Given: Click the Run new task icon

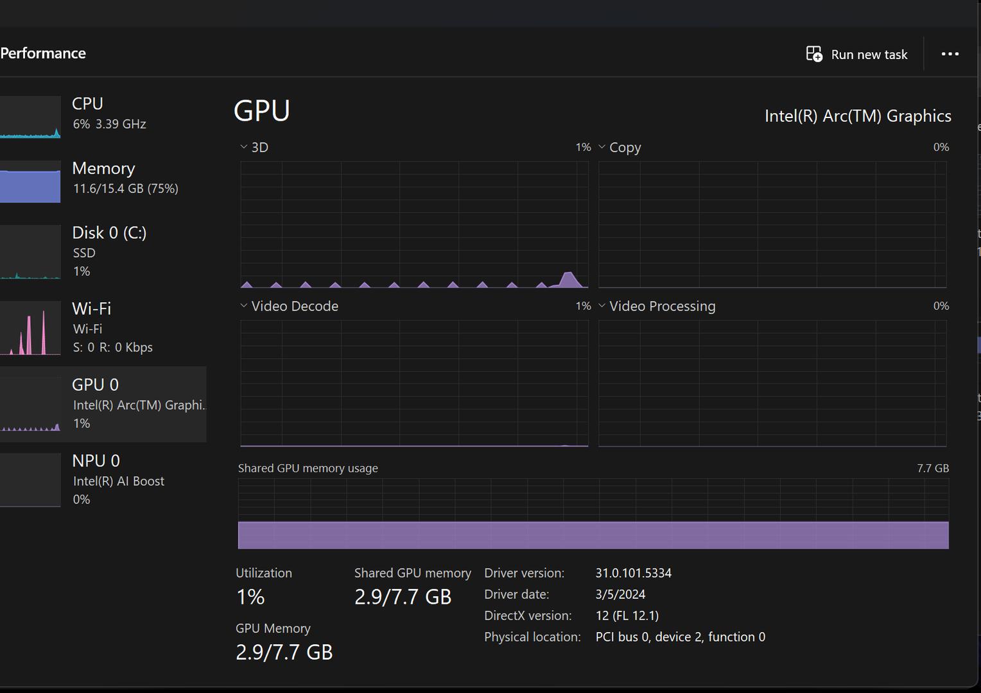Looking at the screenshot, I should (x=814, y=55).
